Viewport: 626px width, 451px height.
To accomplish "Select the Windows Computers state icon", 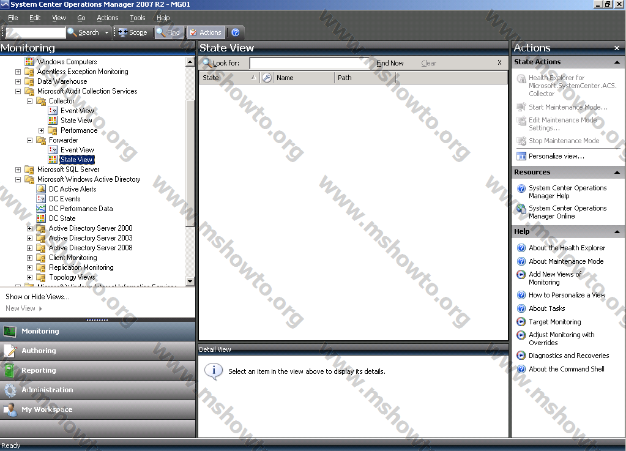I will click(29, 61).
